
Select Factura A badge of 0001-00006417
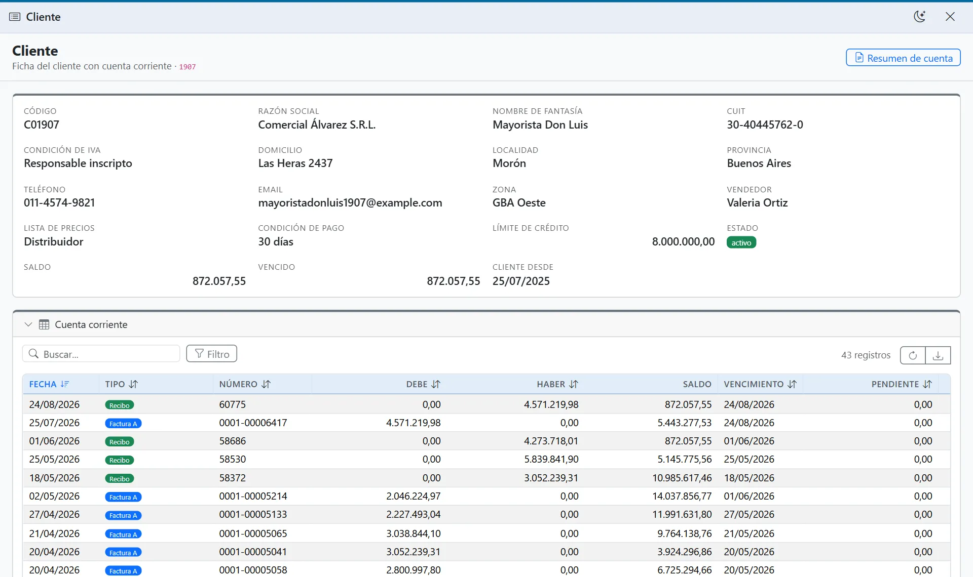click(x=123, y=424)
